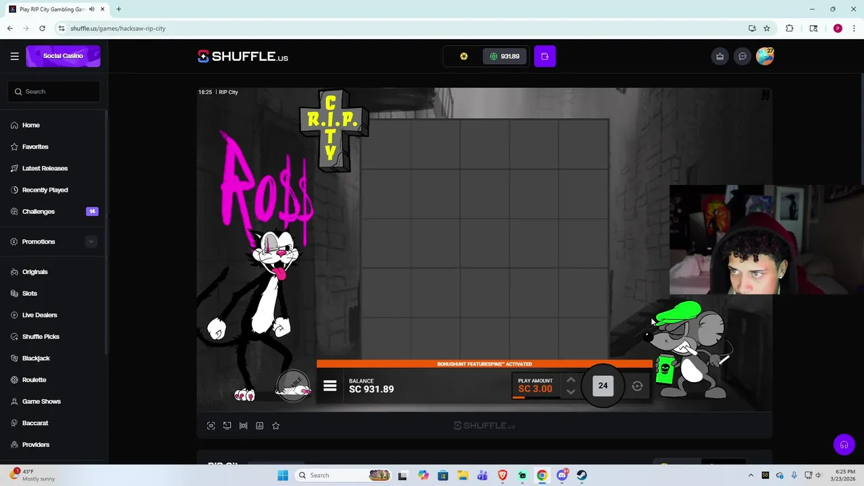Expand the Promotions submenu

click(91, 242)
